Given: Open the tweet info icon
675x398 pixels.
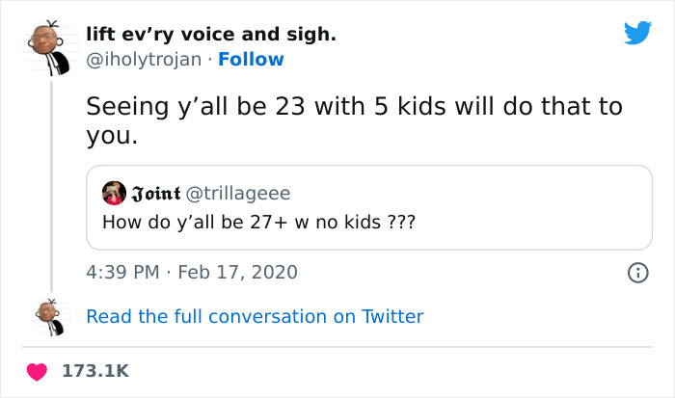Looking at the screenshot, I should pos(637,273).
